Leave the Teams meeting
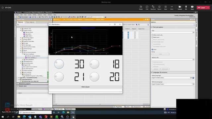212x119 pixels. point(201,8)
